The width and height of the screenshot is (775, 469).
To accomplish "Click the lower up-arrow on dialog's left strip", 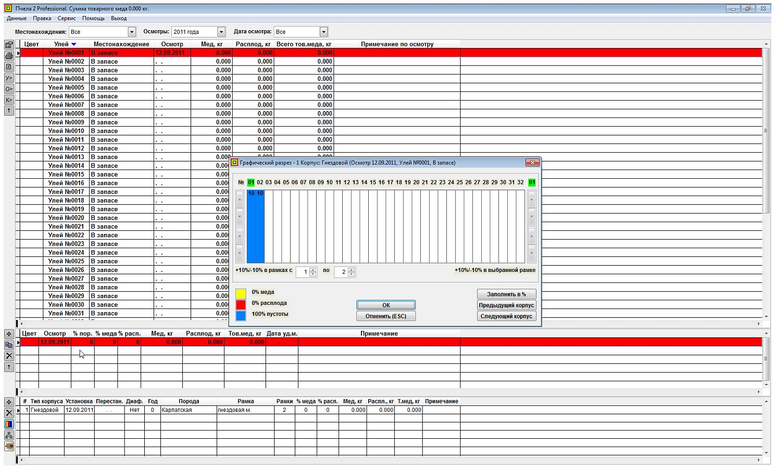I will [240, 236].
